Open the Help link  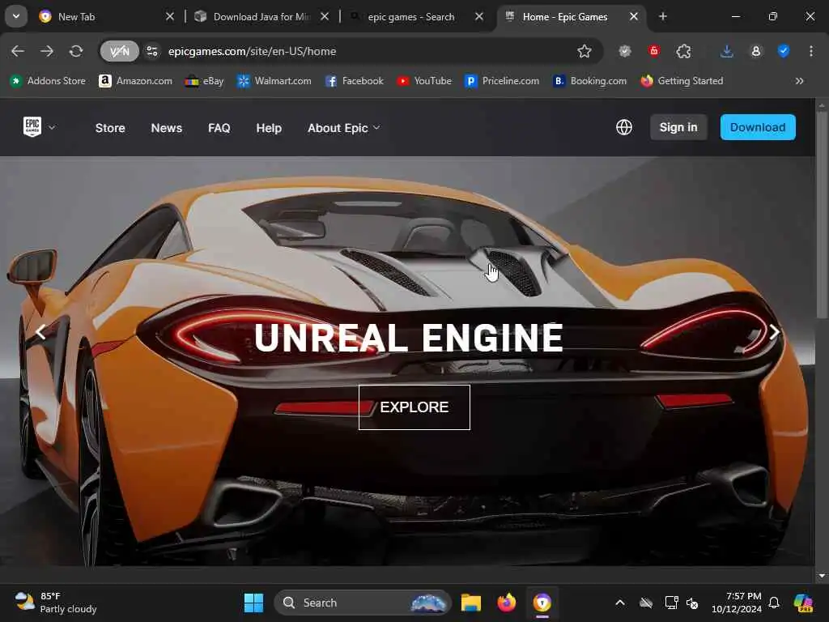pos(269,128)
